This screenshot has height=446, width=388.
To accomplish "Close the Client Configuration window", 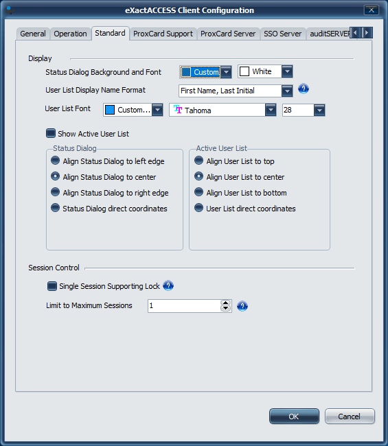I will click(x=372, y=10).
